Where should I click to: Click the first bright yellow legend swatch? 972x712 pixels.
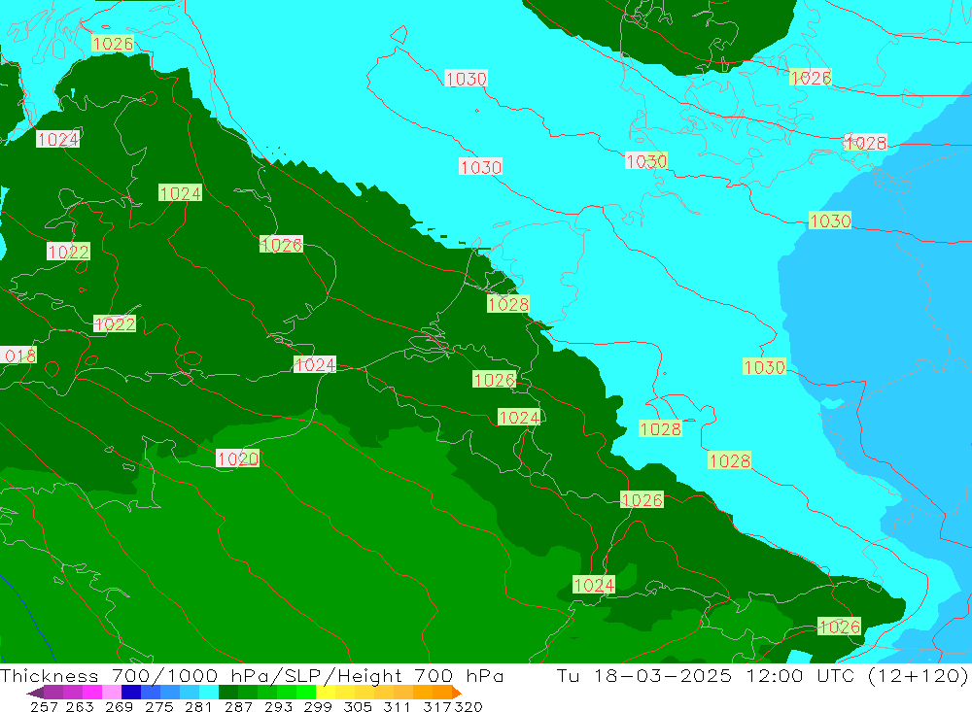[326, 693]
